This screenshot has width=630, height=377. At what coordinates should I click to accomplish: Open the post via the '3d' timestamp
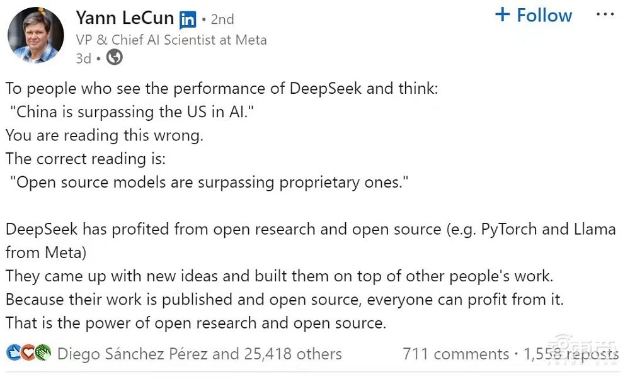tap(83, 59)
